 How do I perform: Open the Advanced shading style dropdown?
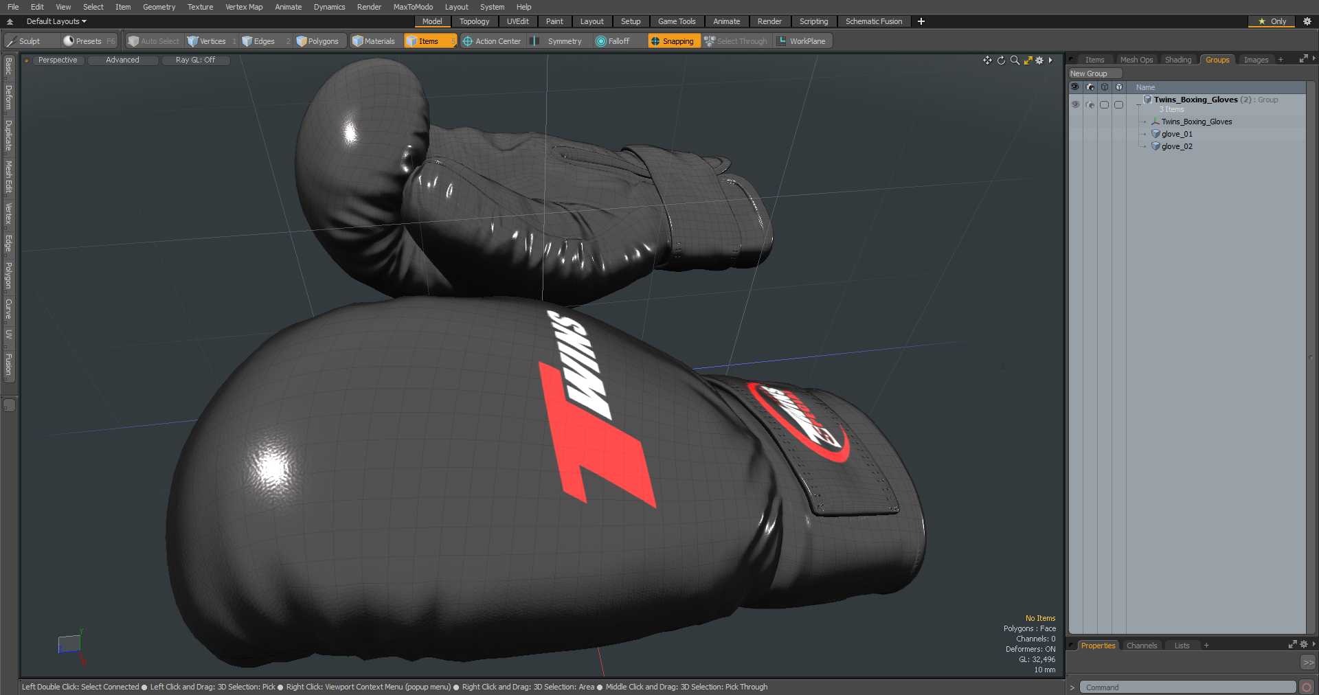coord(122,60)
